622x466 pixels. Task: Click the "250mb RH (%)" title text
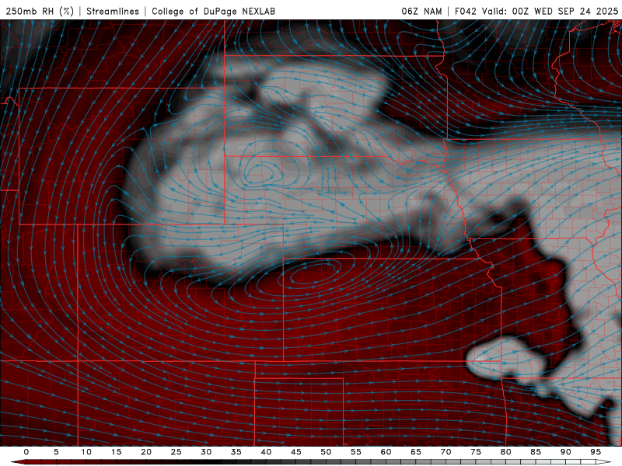click(x=40, y=11)
